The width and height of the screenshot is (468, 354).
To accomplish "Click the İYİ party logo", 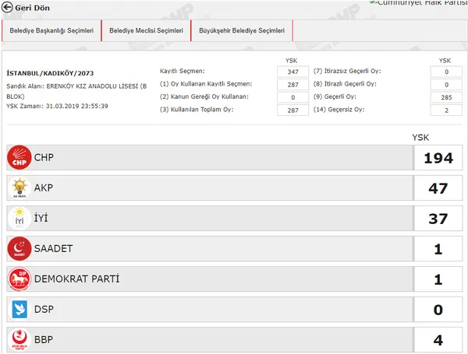I will (x=17, y=219).
